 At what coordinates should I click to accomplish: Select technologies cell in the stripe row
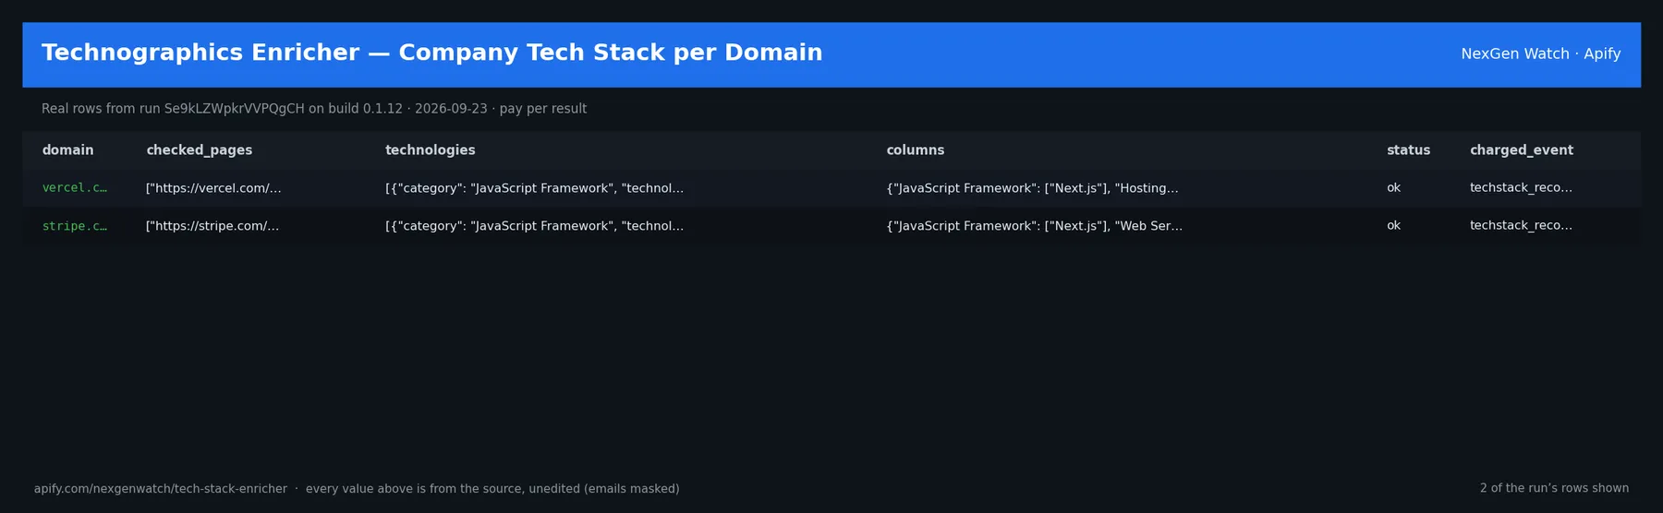coord(534,226)
